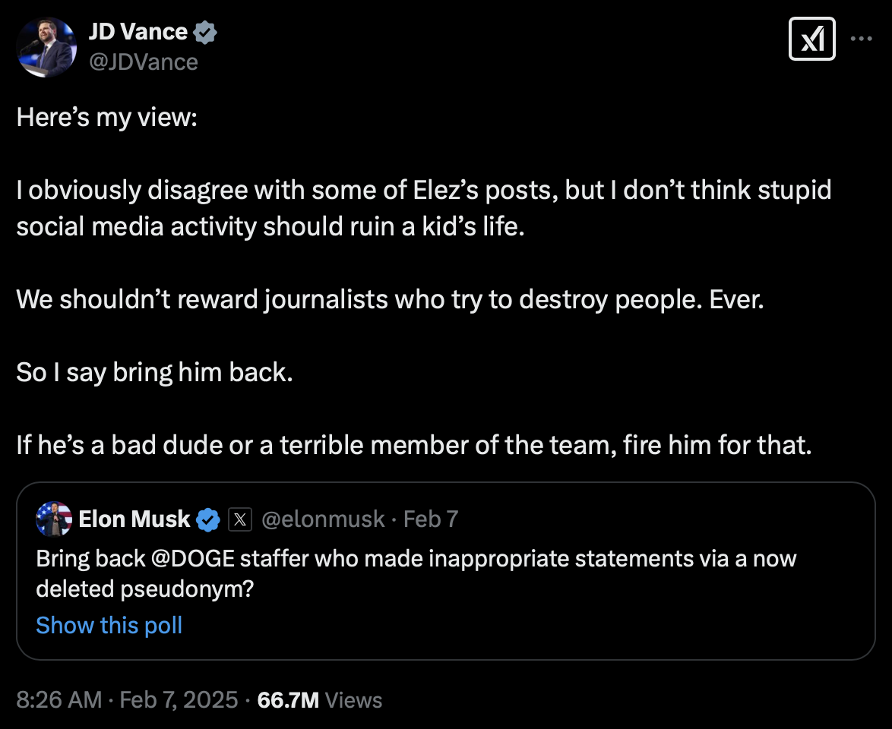The height and width of the screenshot is (729, 892).
Task: Open the JD Vance display name link
Action: (x=138, y=32)
